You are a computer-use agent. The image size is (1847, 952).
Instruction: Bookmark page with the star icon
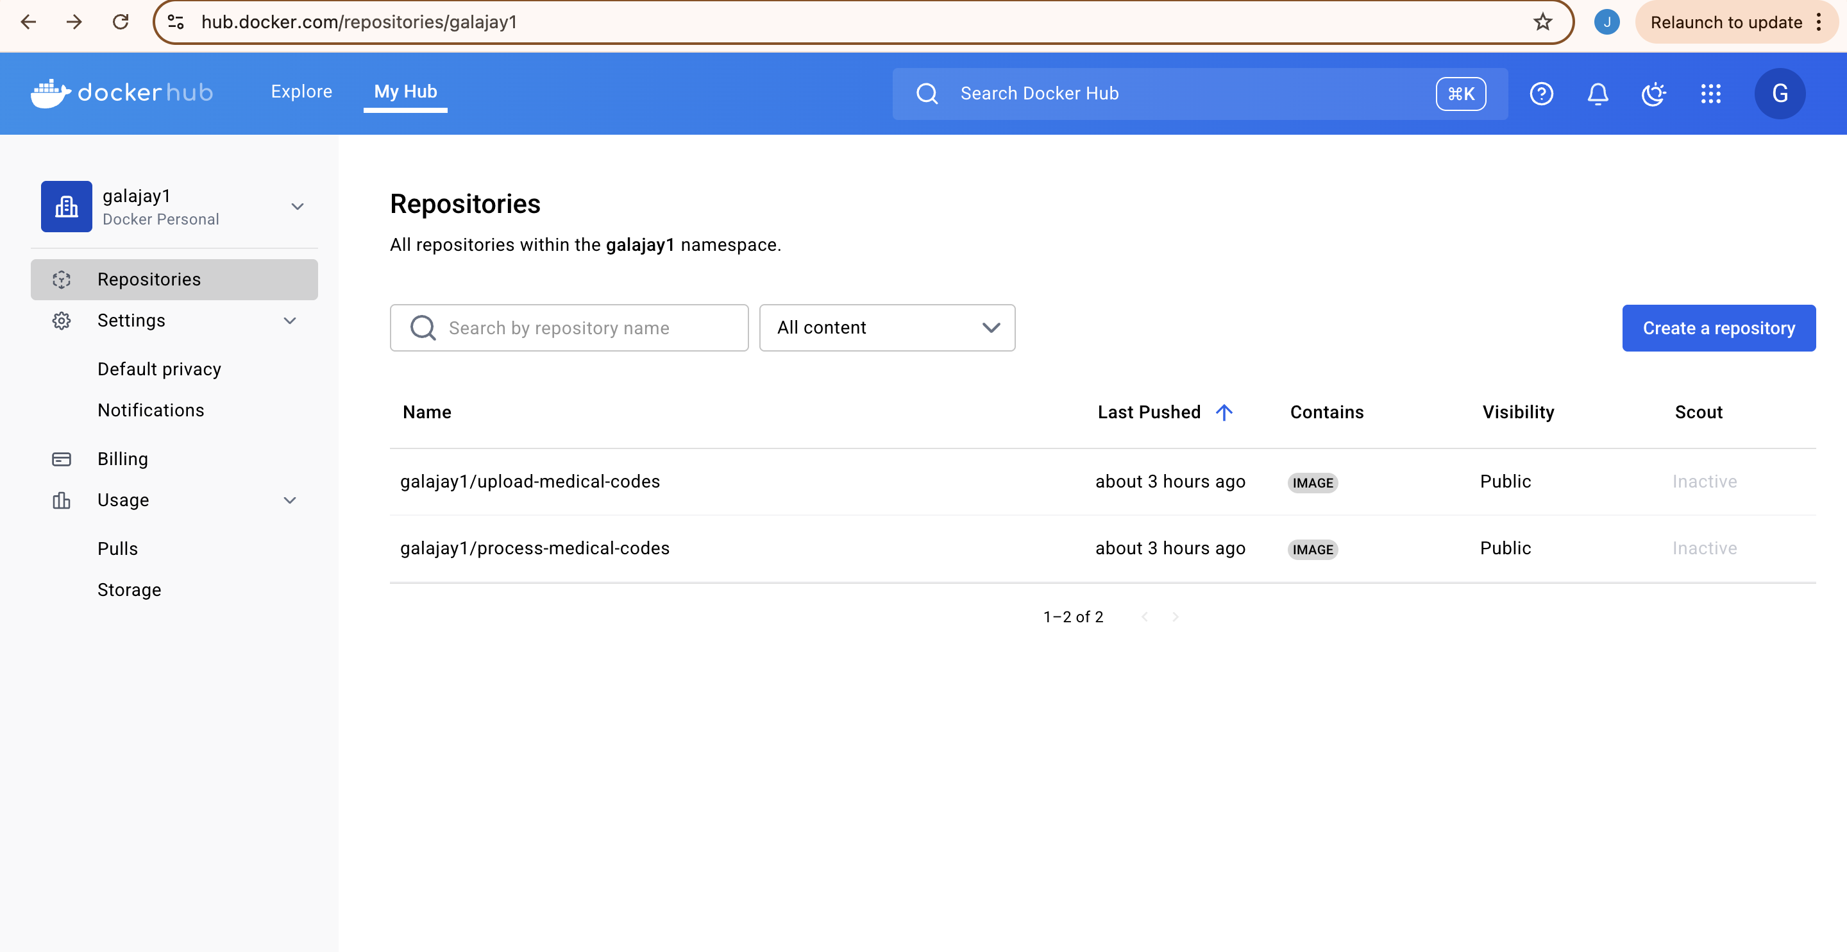[x=1542, y=22]
